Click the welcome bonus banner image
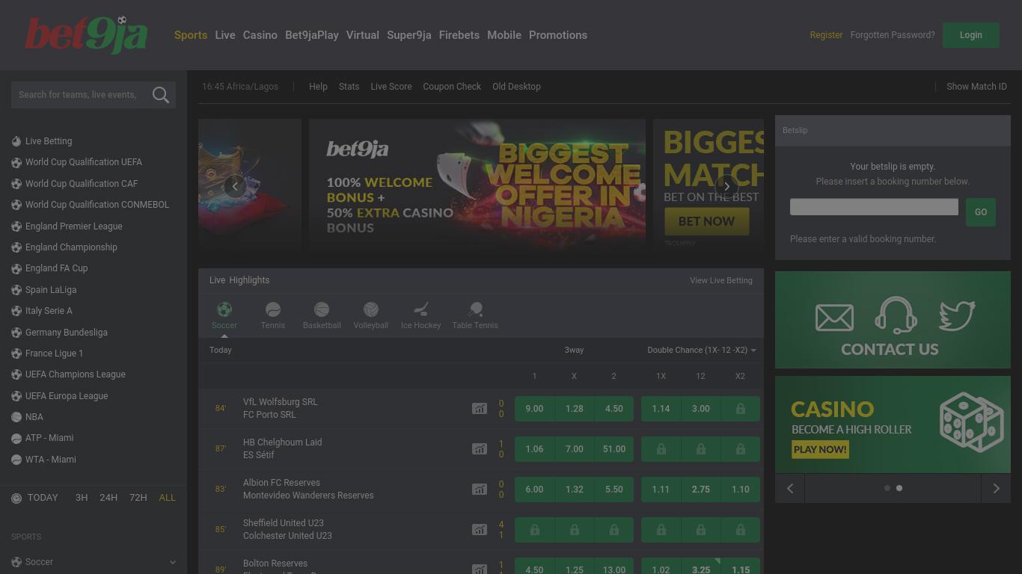Viewport: 1022px width, 574px height. [477, 184]
